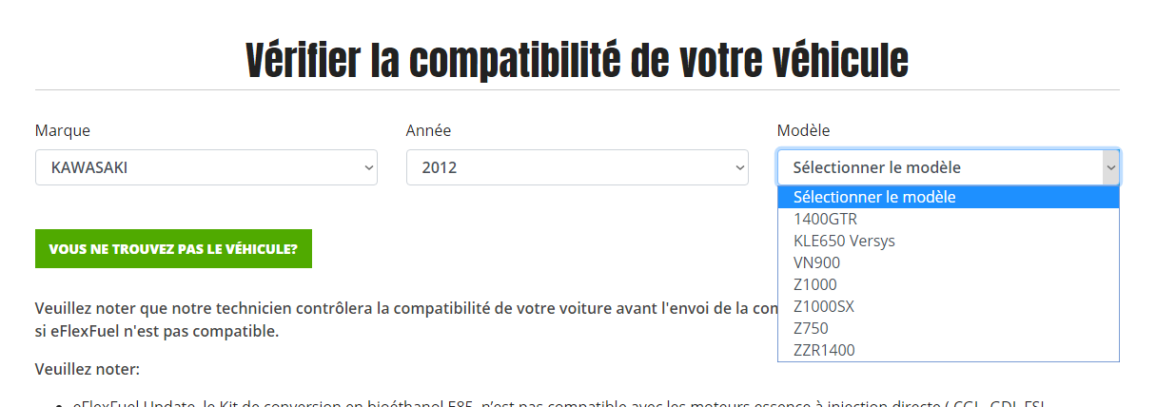Viewport: 1176px width, 407px height.
Task: Click the 'Veuillez noter:' text line
Action: pyautogui.click(x=88, y=369)
